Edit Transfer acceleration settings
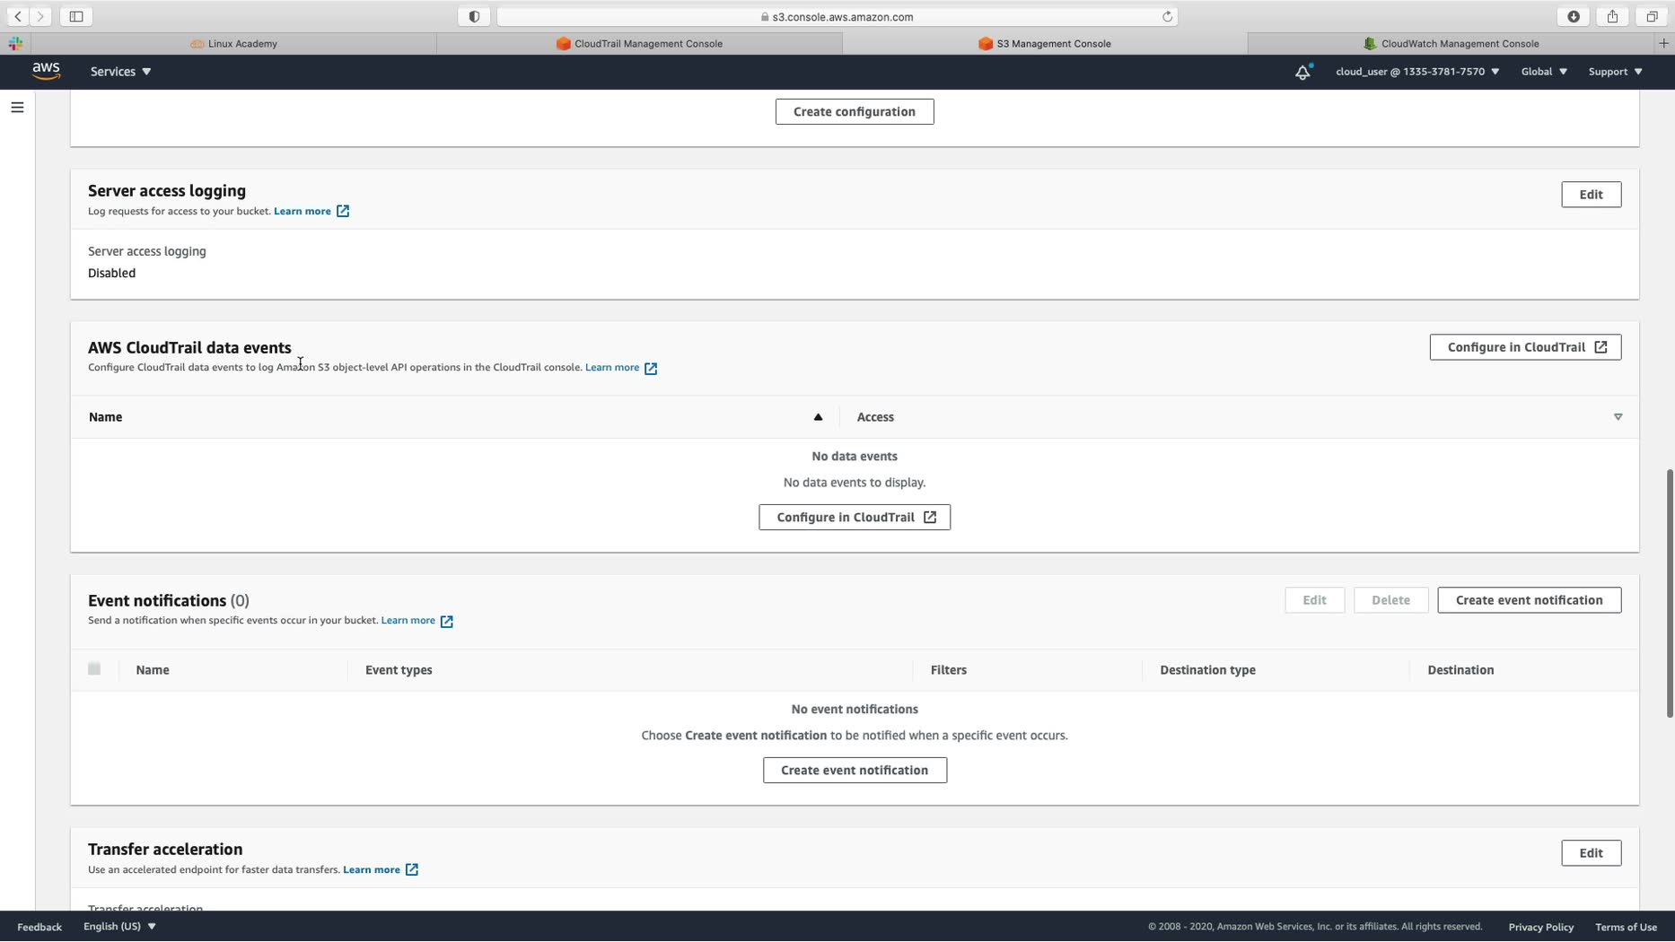 coord(1591,853)
